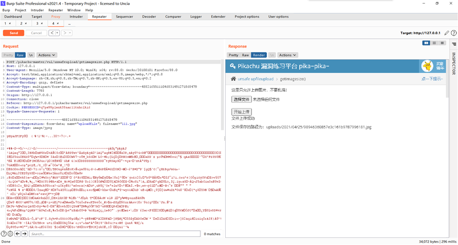Add a new Repeater tab with the ellipsis
Viewport: 458px width, 245px height.
point(70,24)
